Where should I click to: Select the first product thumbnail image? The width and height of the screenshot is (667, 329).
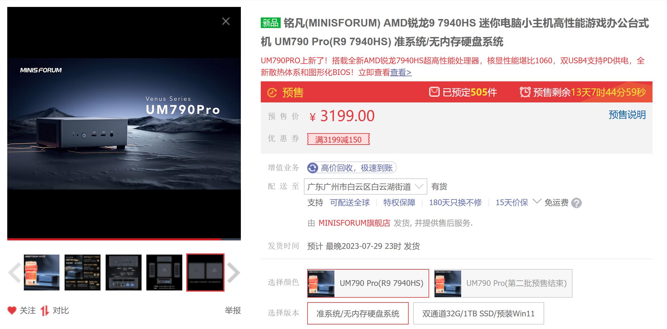(42, 273)
